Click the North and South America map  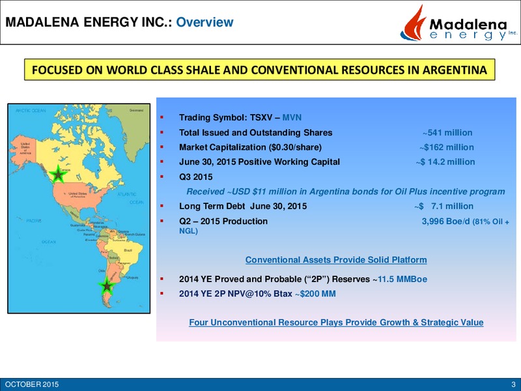(x=79, y=209)
